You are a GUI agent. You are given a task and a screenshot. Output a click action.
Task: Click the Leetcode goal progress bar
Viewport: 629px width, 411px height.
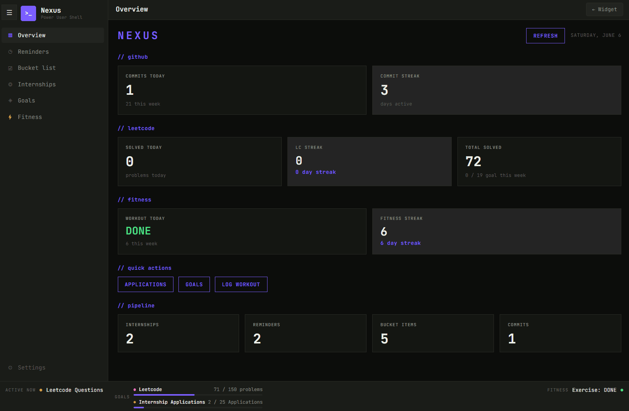tap(198, 395)
